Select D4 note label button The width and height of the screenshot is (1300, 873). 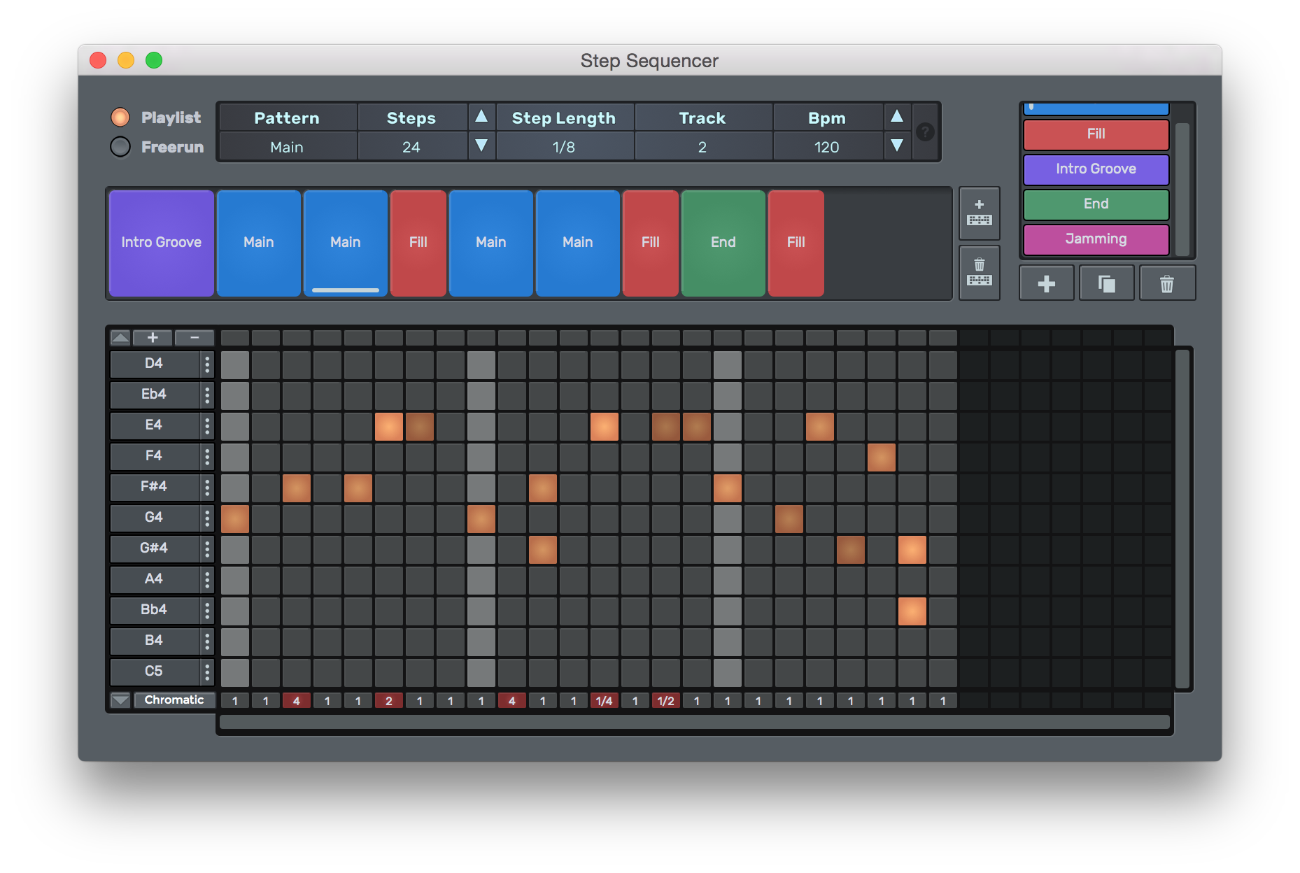154,364
